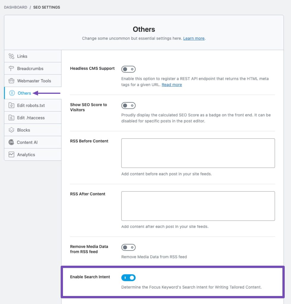Click the Content AI icon
Screen dimensions: 291x304
[x=11, y=142]
